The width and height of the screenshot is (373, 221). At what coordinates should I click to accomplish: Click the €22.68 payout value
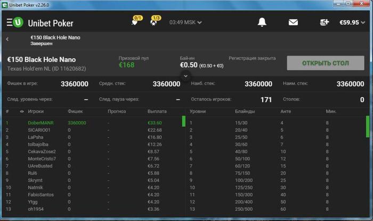[x=155, y=130]
